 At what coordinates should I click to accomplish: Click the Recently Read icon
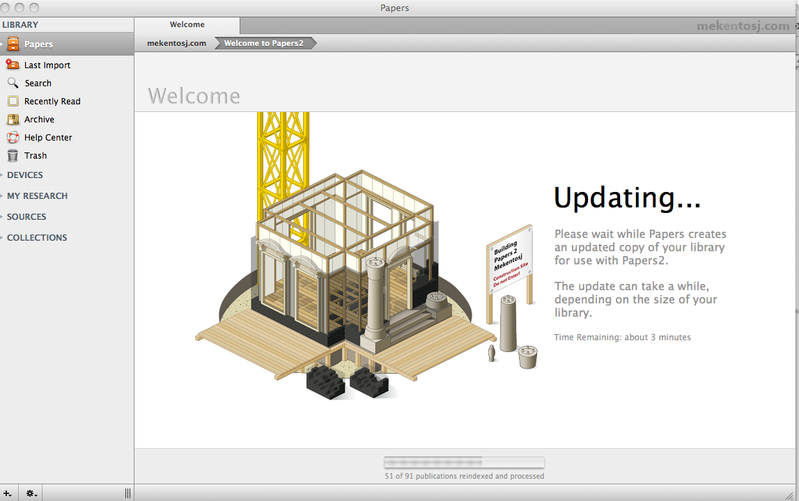coord(13,101)
